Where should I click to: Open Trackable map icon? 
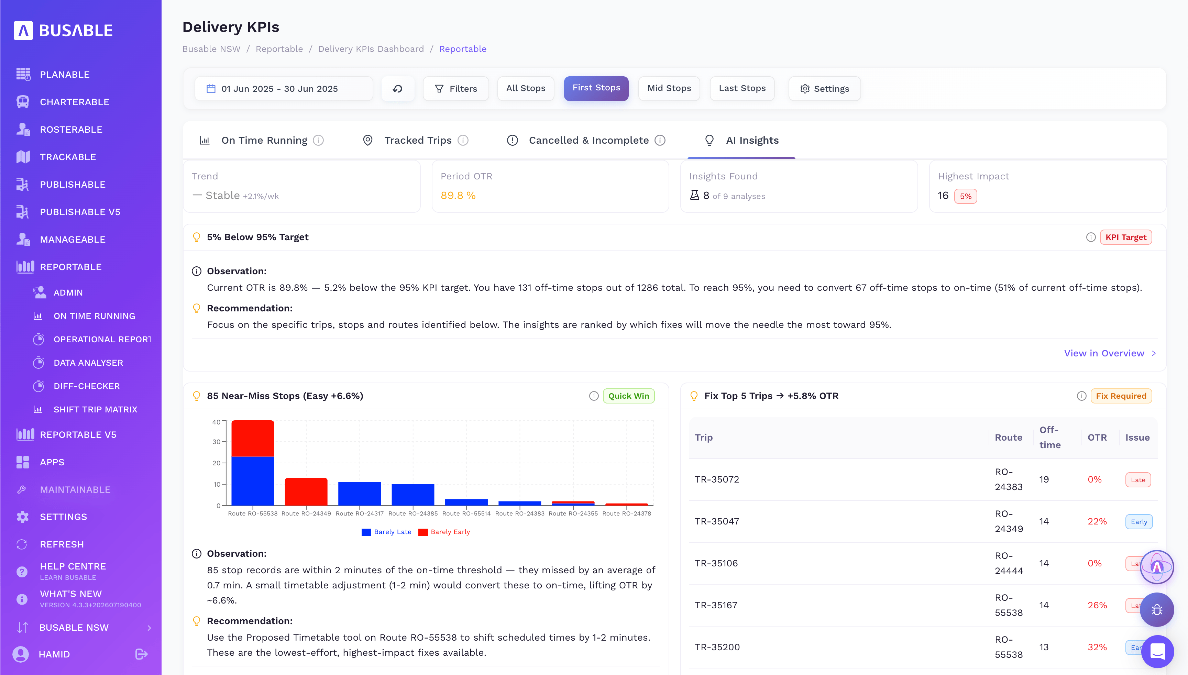[23, 157]
